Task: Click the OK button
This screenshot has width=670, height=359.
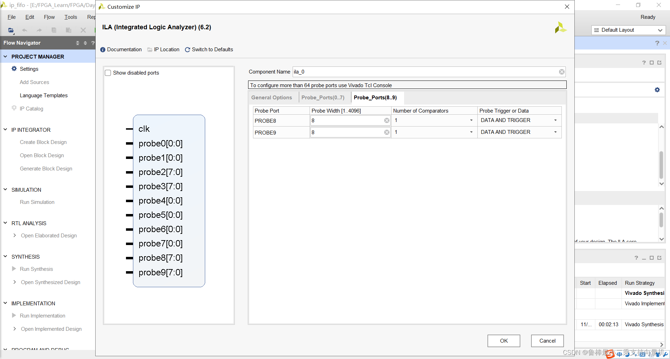Action: (504, 341)
